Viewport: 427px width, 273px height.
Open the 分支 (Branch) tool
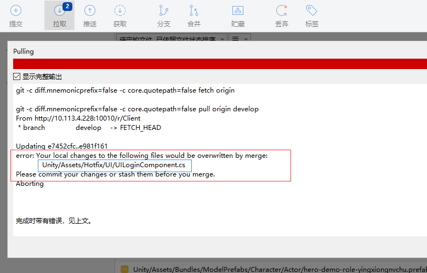pyautogui.click(x=164, y=16)
